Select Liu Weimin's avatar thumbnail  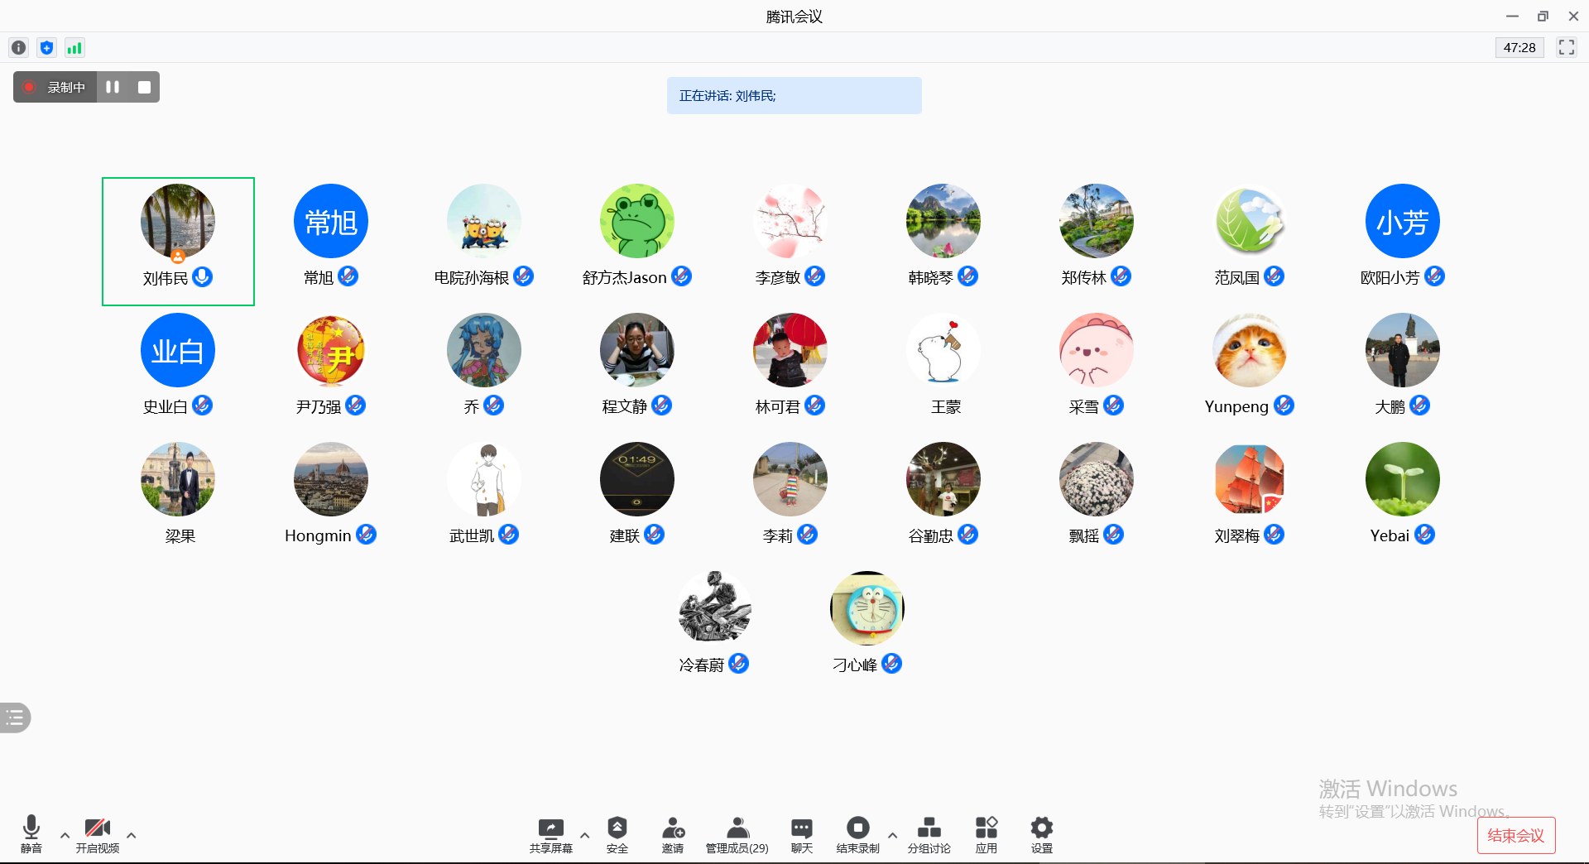[178, 221]
